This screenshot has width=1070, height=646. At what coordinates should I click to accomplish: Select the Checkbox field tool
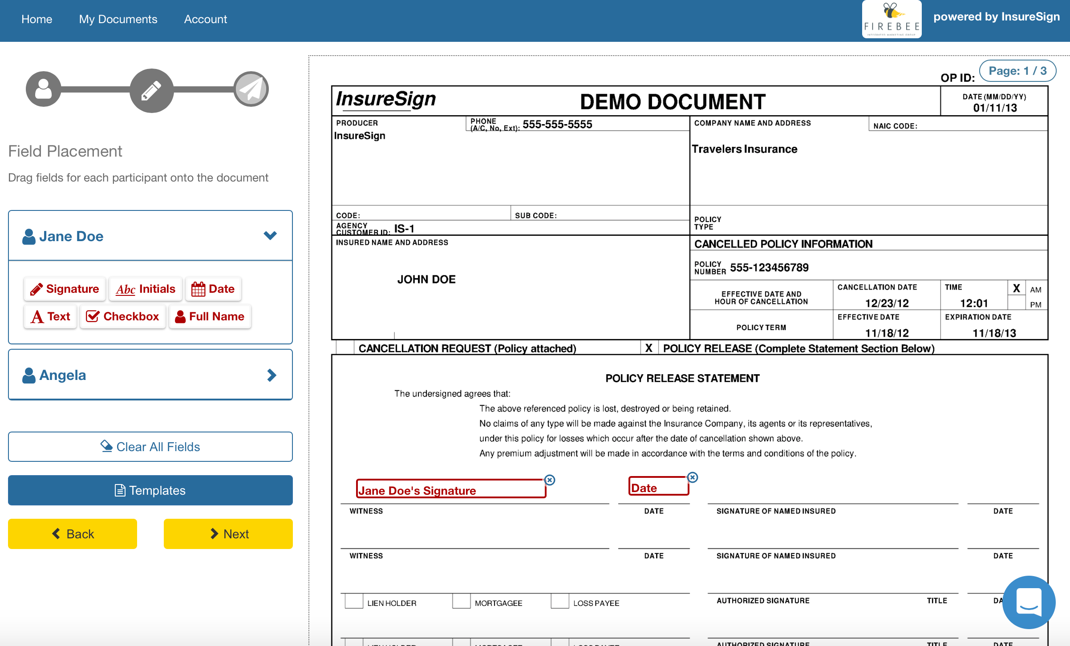click(x=122, y=317)
